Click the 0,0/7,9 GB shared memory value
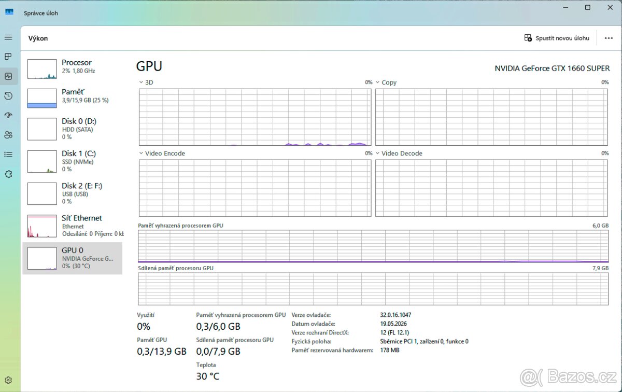This screenshot has height=392, width=622. [x=218, y=352]
